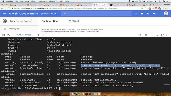Add a new Cloud Shell session with plus

click(38, 35)
